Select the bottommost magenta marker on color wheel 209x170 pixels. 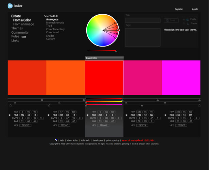click(115, 38)
